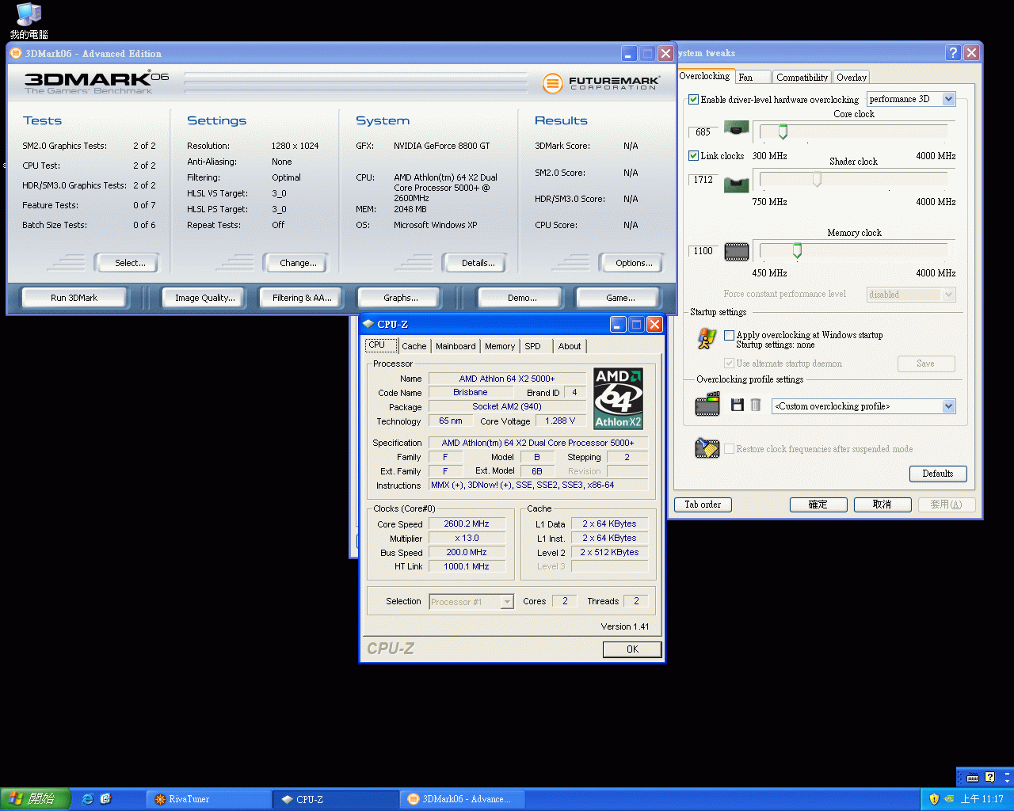Viewport: 1014px width, 811px height.
Task: Toggle Restore clock frequencies after suspended mode
Action: coord(729,449)
